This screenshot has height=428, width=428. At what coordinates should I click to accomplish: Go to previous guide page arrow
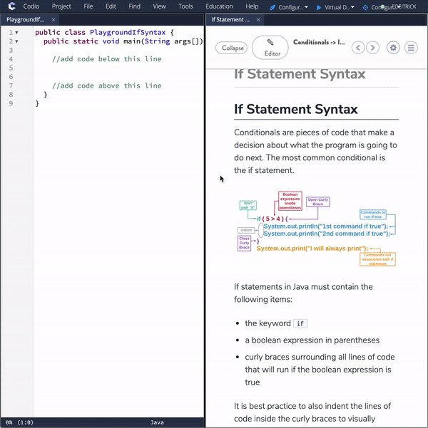pyautogui.click(x=357, y=48)
